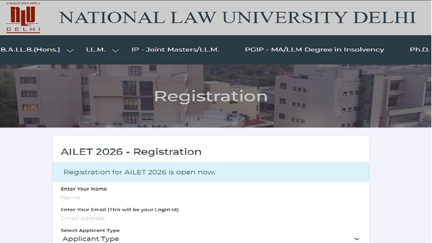
Task: Expand the LL.M. chevron icon
Action: (116, 50)
